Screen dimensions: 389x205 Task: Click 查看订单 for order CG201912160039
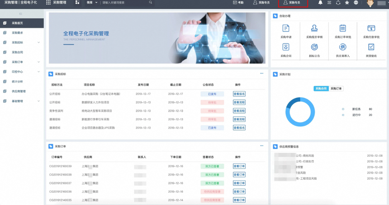[239, 166]
